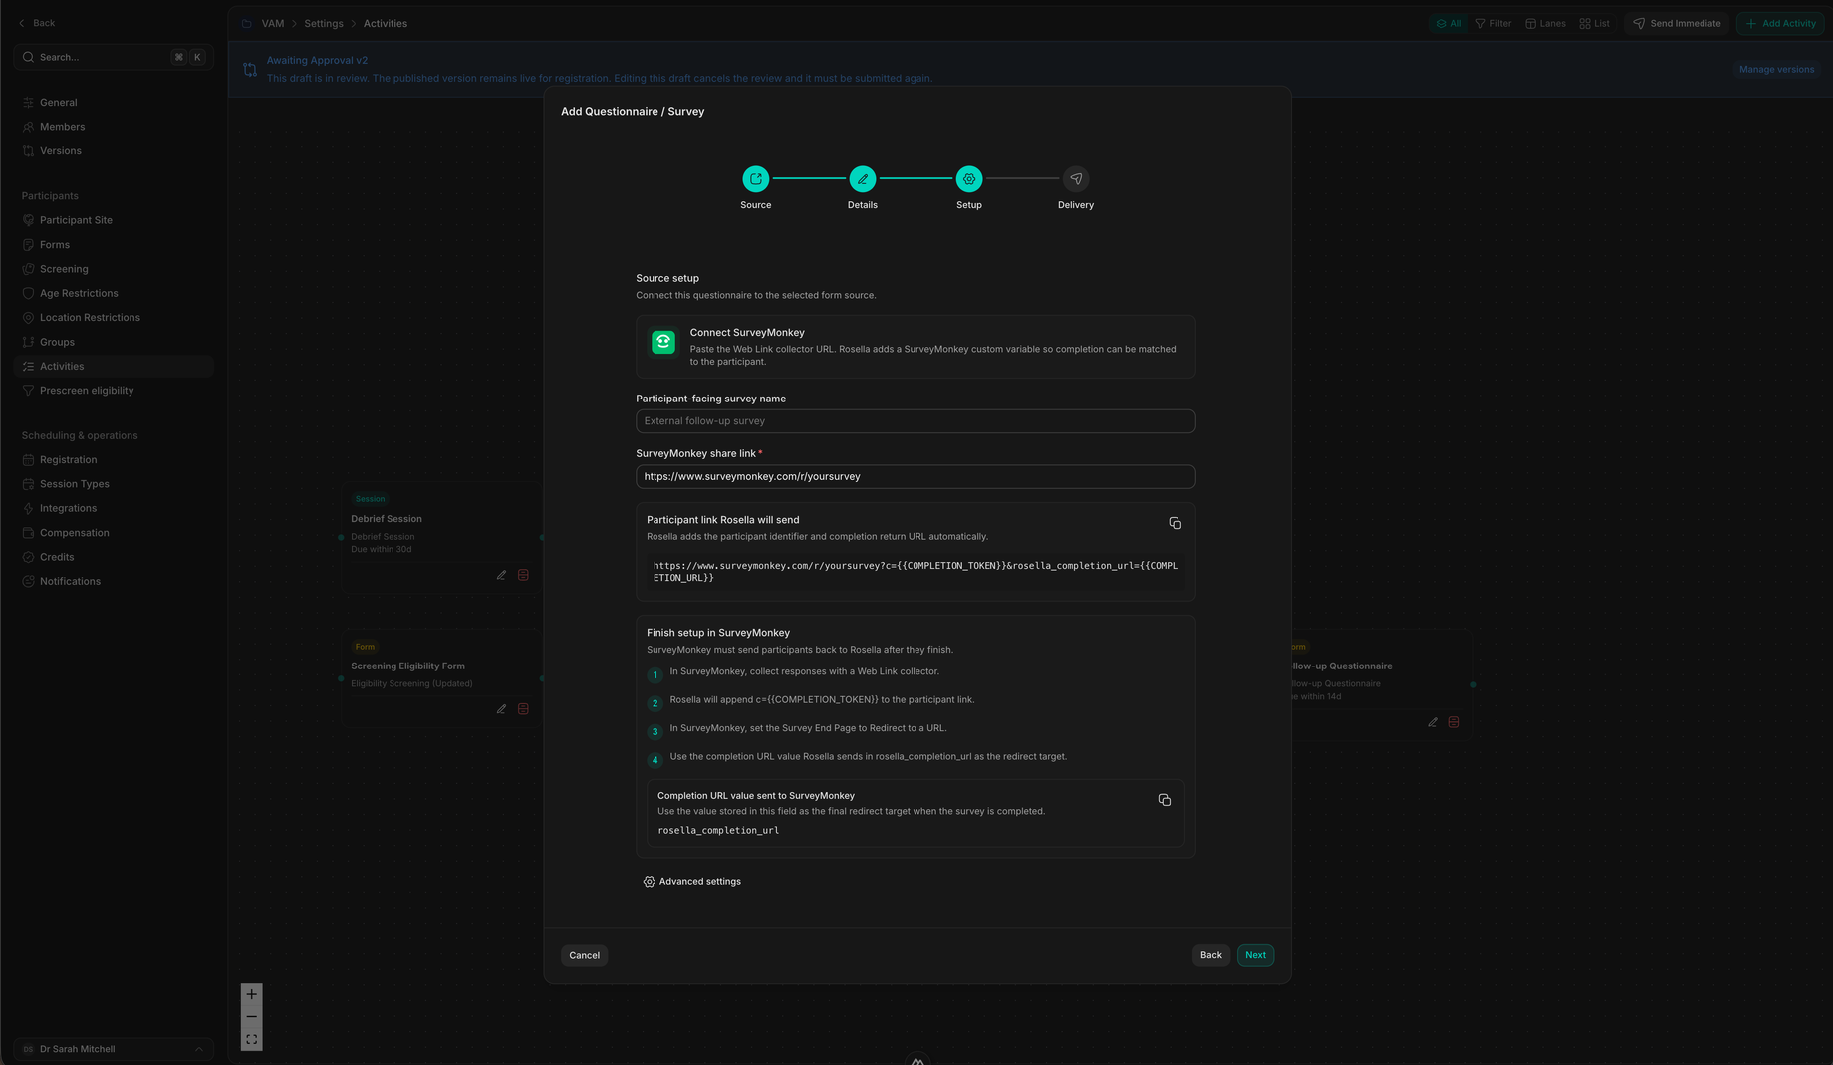Copy the participant link Rosella will send
Image resolution: width=1833 pixels, height=1065 pixels.
click(1176, 523)
